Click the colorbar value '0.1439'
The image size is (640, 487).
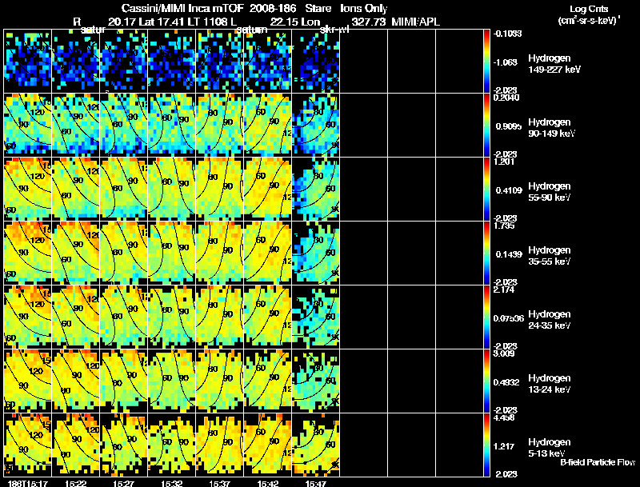click(508, 254)
